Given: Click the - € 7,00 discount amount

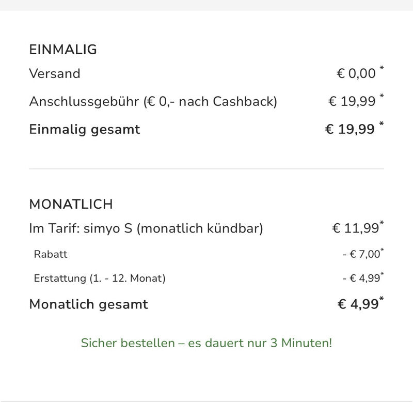Looking at the screenshot, I should tap(361, 255).
